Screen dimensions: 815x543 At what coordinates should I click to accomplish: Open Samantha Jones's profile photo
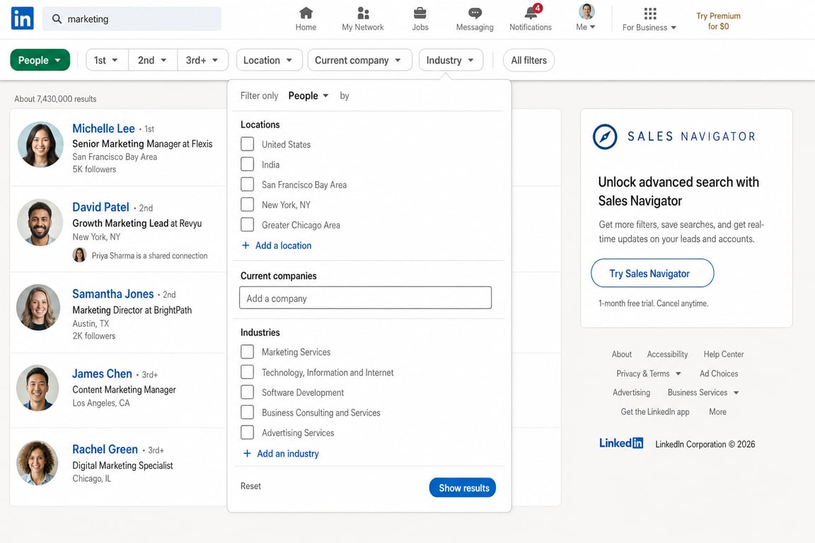click(39, 307)
